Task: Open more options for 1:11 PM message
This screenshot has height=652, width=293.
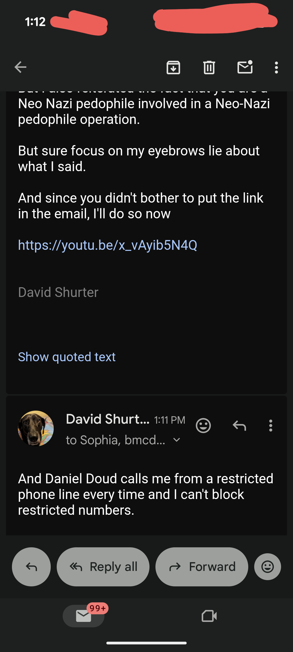Action: (270, 426)
